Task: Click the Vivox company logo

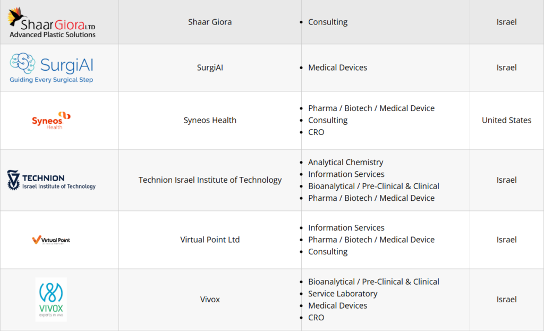Action: (52, 299)
